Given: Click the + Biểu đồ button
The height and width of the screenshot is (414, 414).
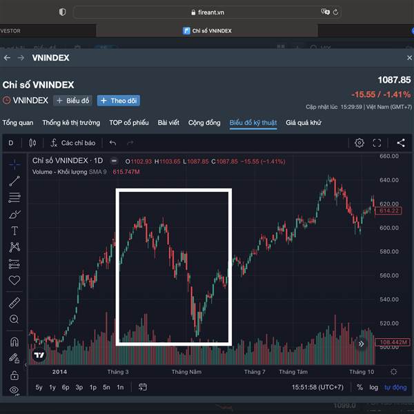Looking at the screenshot, I should 73,101.
